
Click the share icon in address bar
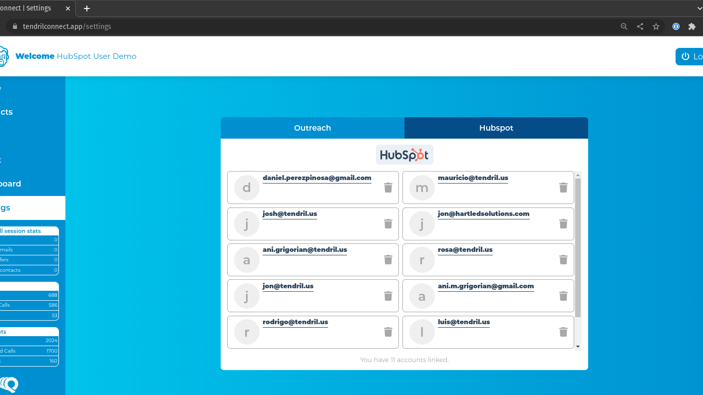pyautogui.click(x=640, y=26)
